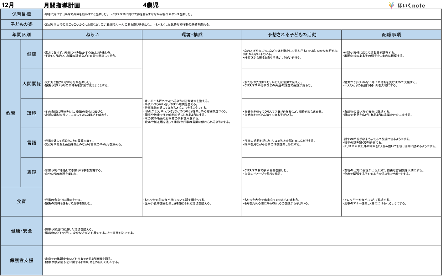The height and width of the screenshot is (277, 443).
Task: Click the 環境・構成 column header
Action: coord(192,35)
